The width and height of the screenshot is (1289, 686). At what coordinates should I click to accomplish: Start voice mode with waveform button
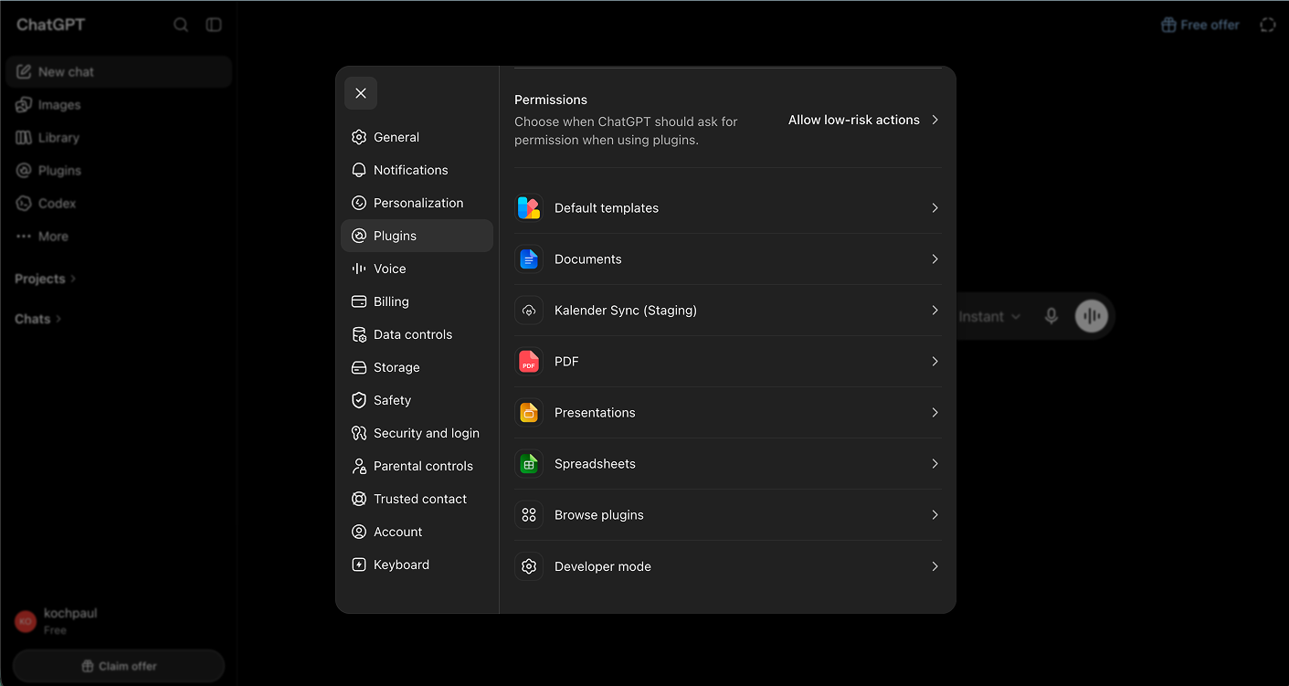1092,316
